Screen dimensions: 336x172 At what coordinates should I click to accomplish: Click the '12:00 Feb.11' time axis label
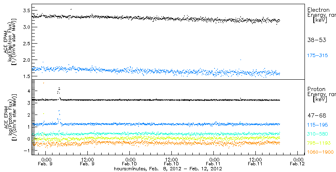(x=256, y=162)
